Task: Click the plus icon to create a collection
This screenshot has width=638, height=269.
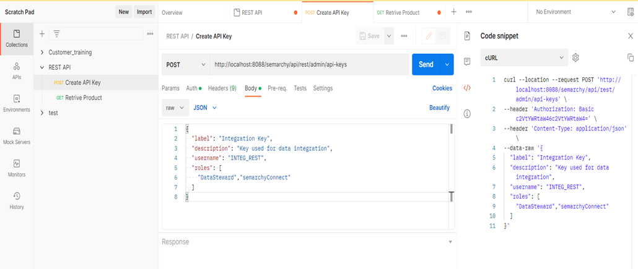Action: pyautogui.click(x=42, y=34)
